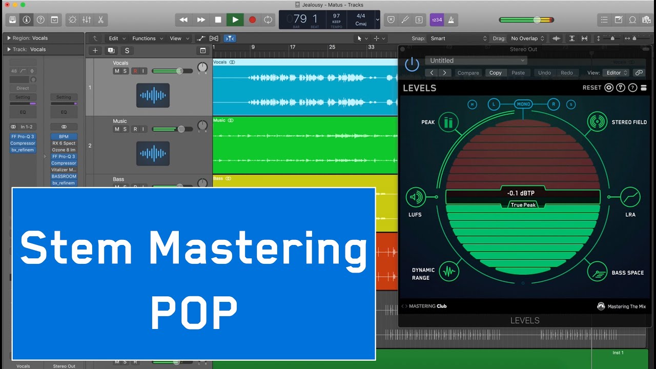The image size is (656, 369).
Task: Monitor Left channel L in LEVELS
Action: (x=494, y=105)
